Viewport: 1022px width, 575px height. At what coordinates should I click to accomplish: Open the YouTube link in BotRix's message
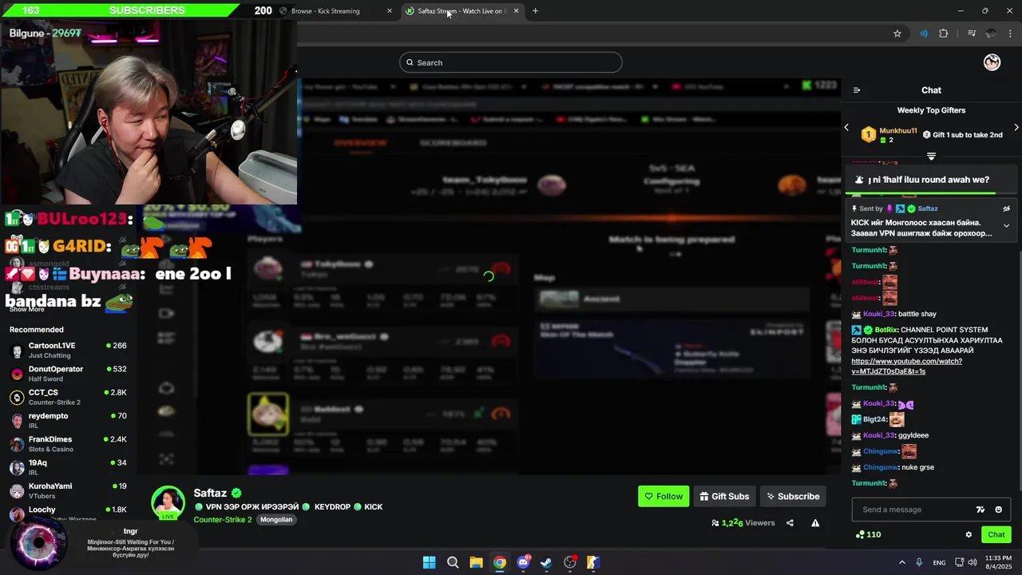click(x=906, y=366)
